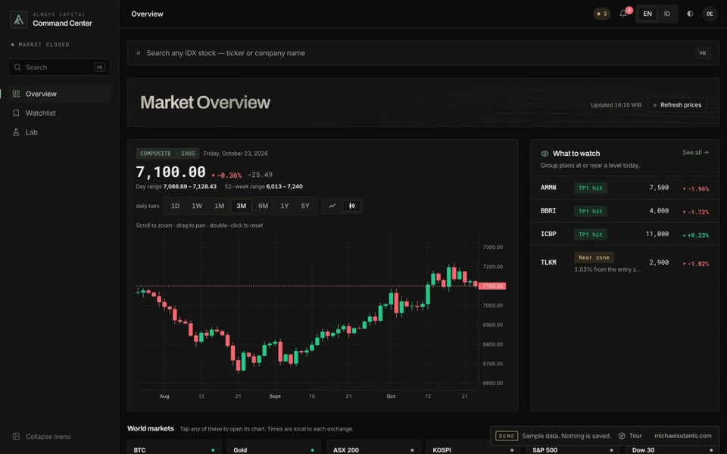
Task: Select the 3M chart range
Action: [241, 206]
